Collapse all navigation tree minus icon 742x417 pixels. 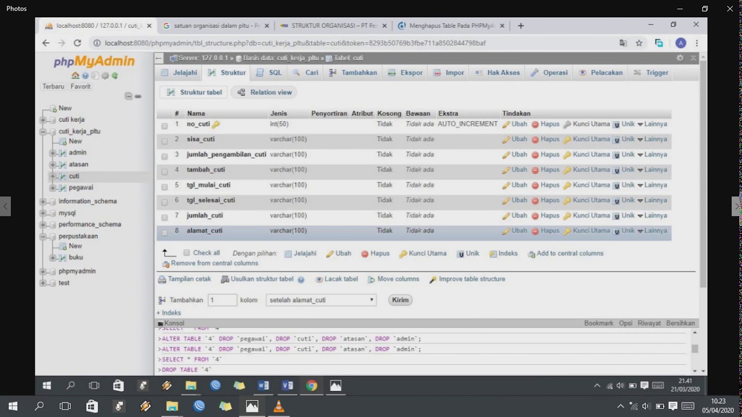(x=128, y=96)
